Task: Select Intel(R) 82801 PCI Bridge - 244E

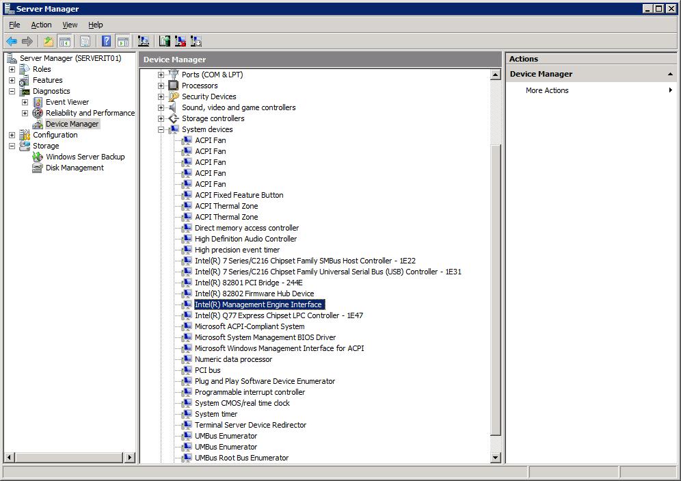Action: pyautogui.click(x=249, y=283)
